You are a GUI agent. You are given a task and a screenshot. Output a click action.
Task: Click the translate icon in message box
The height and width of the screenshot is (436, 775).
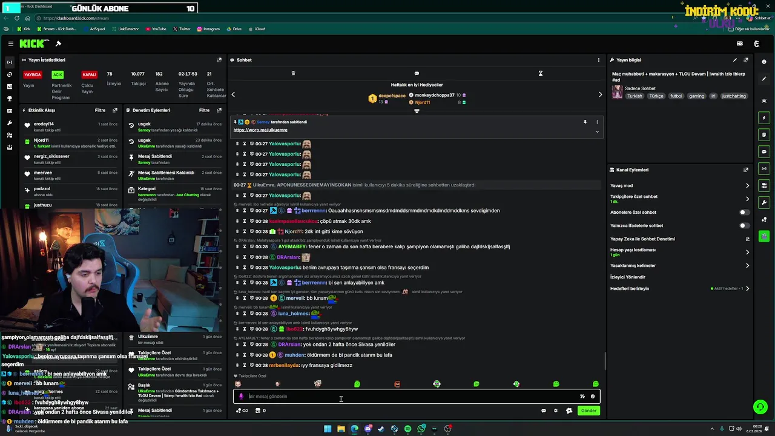pyautogui.click(x=582, y=397)
